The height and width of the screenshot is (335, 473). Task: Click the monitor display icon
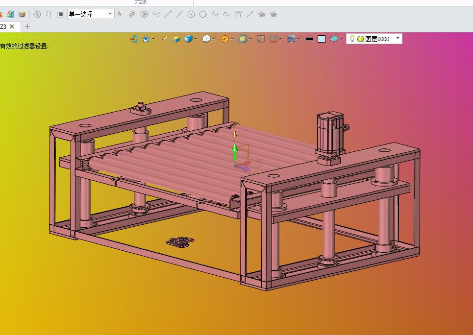(x=291, y=39)
